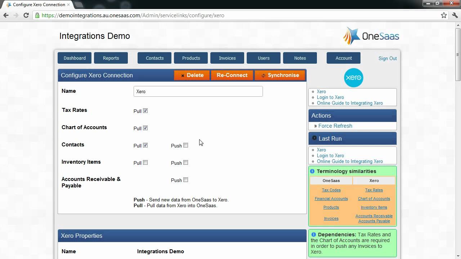Reload the page with the refresh icon

point(26,15)
